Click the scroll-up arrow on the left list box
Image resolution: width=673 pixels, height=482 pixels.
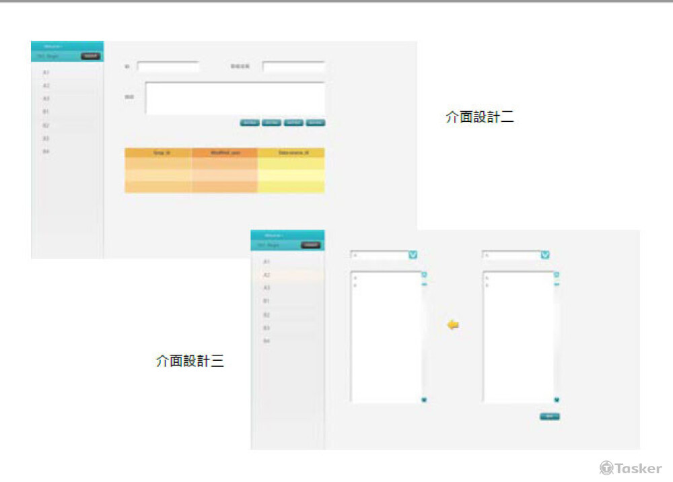click(424, 275)
